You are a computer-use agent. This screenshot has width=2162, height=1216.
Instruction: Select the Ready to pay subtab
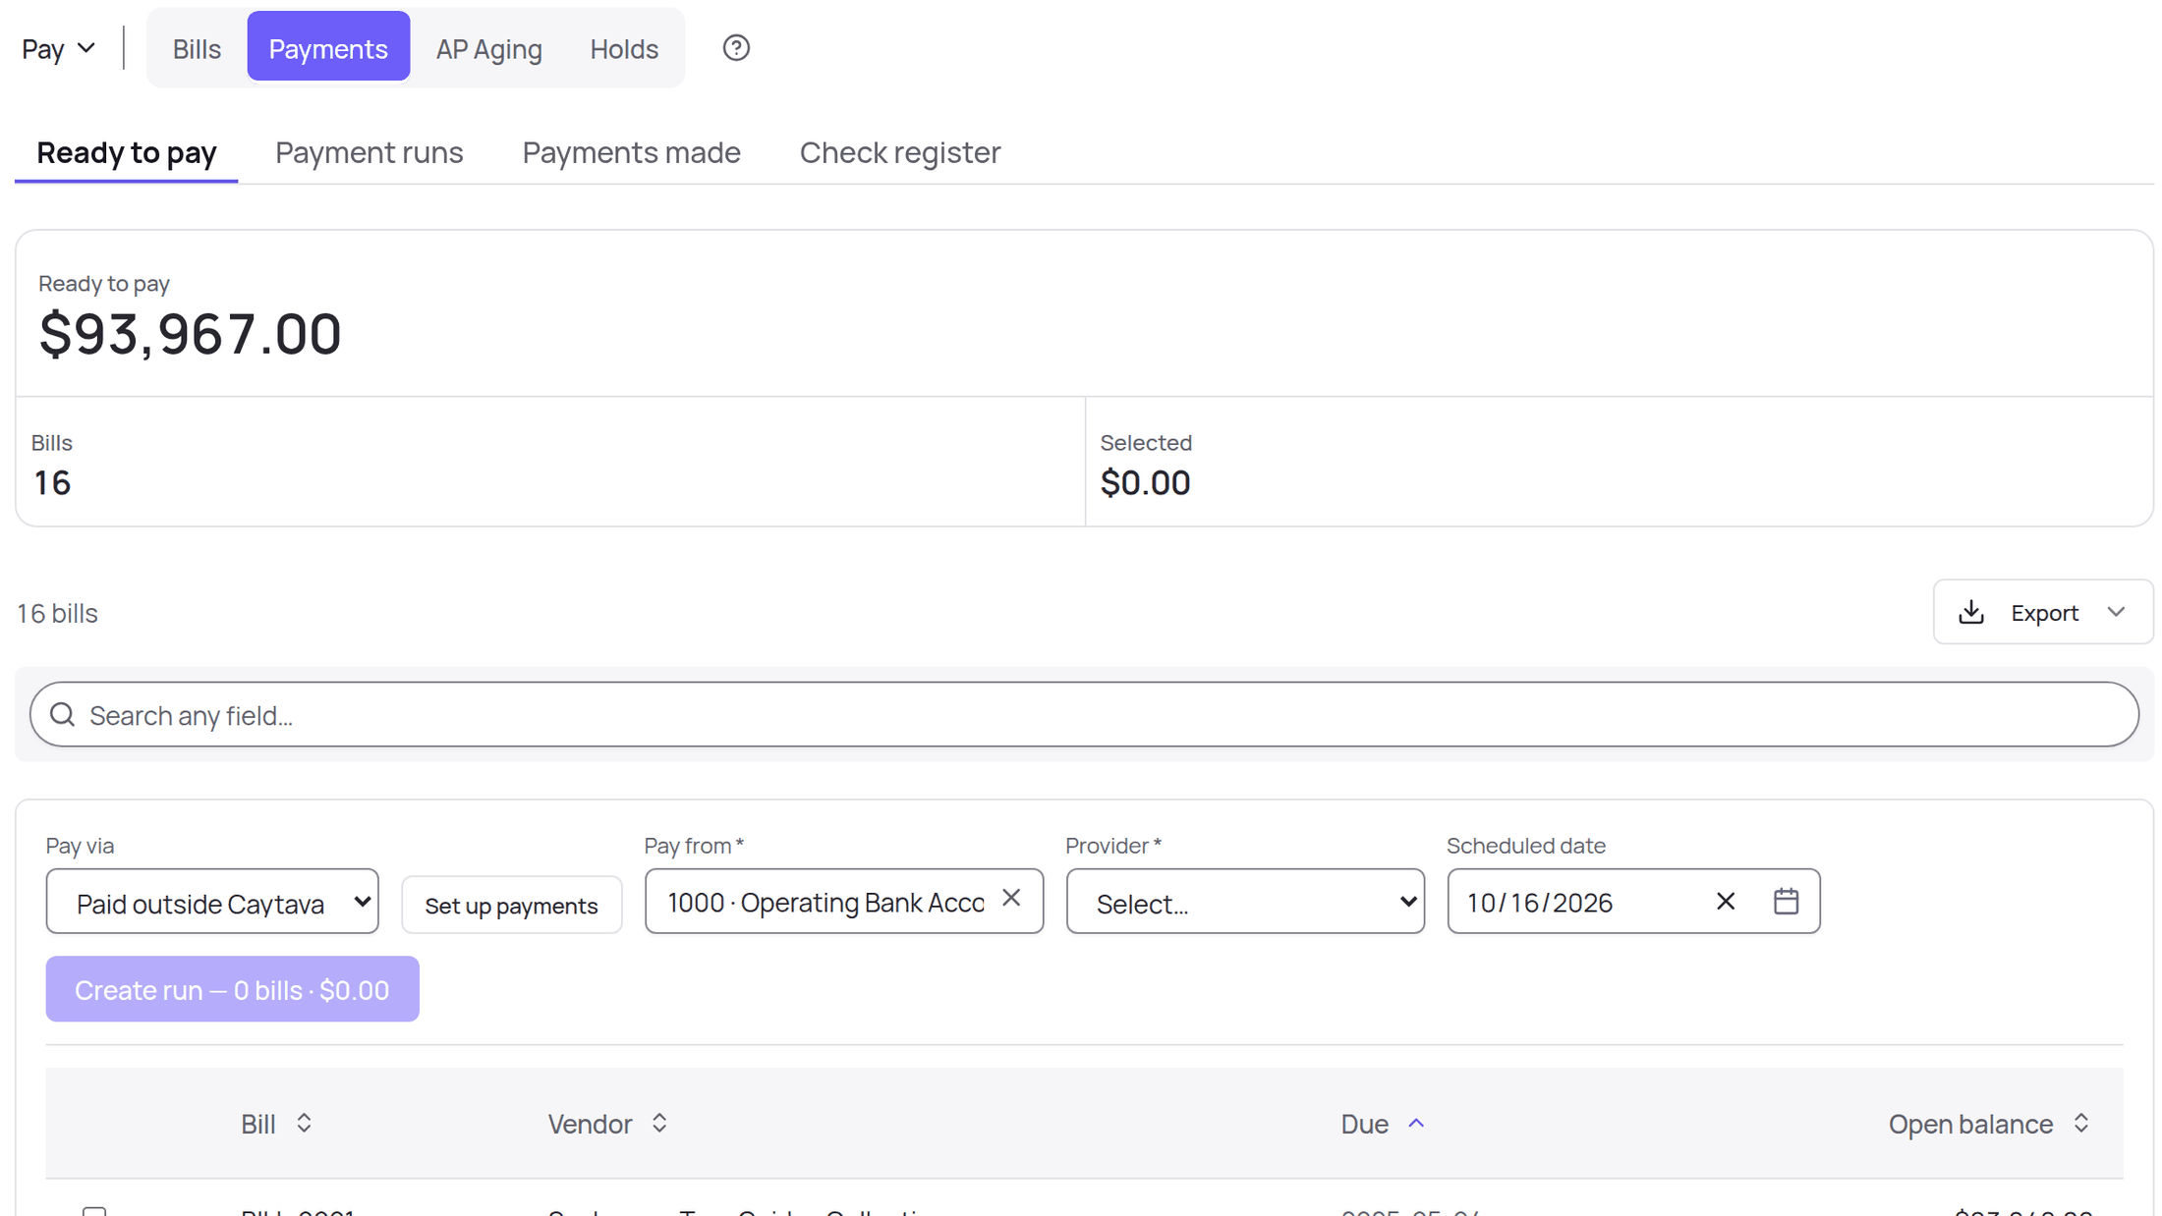click(127, 152)
